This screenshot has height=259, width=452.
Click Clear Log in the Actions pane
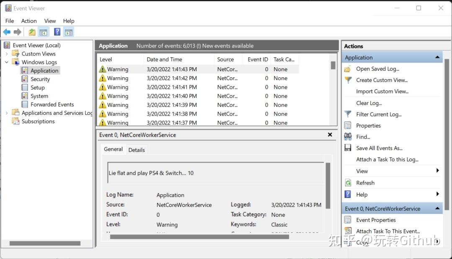(369, 103)
